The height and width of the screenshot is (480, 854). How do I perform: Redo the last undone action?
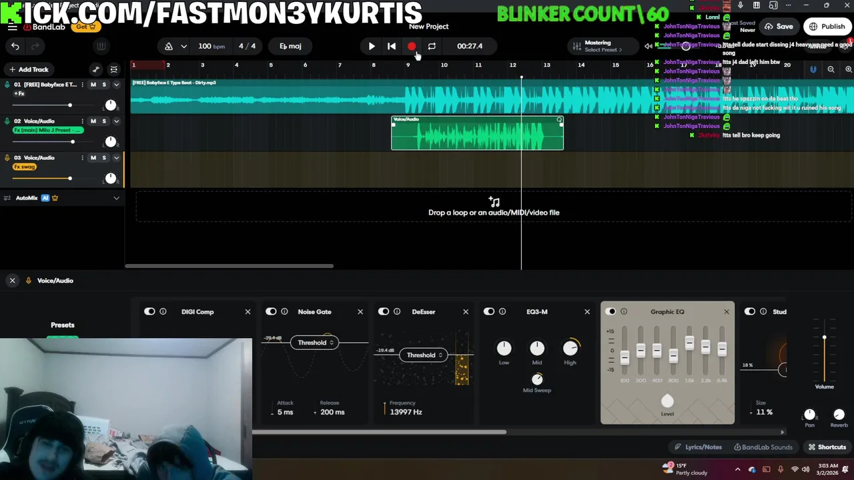[35, 46]
